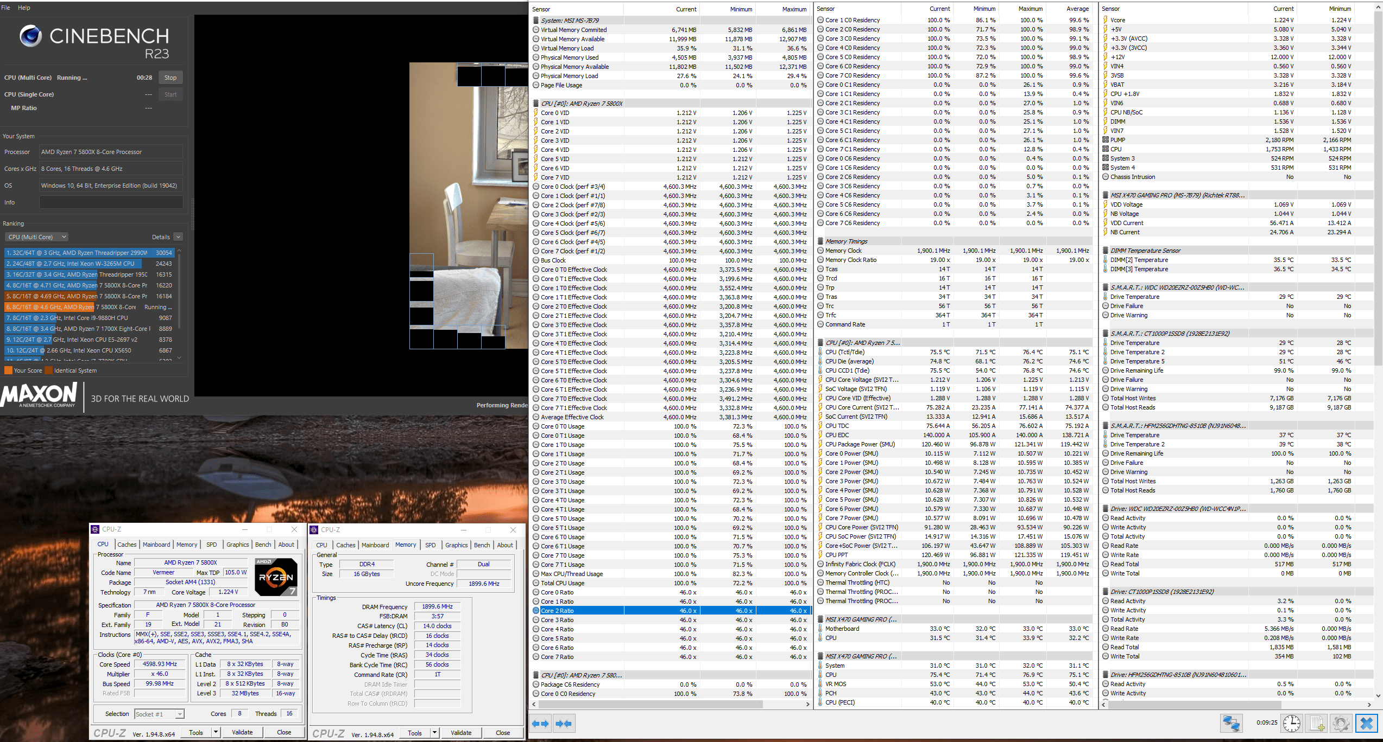Click CPU-Z title icon of CPU window

(95, 529)
